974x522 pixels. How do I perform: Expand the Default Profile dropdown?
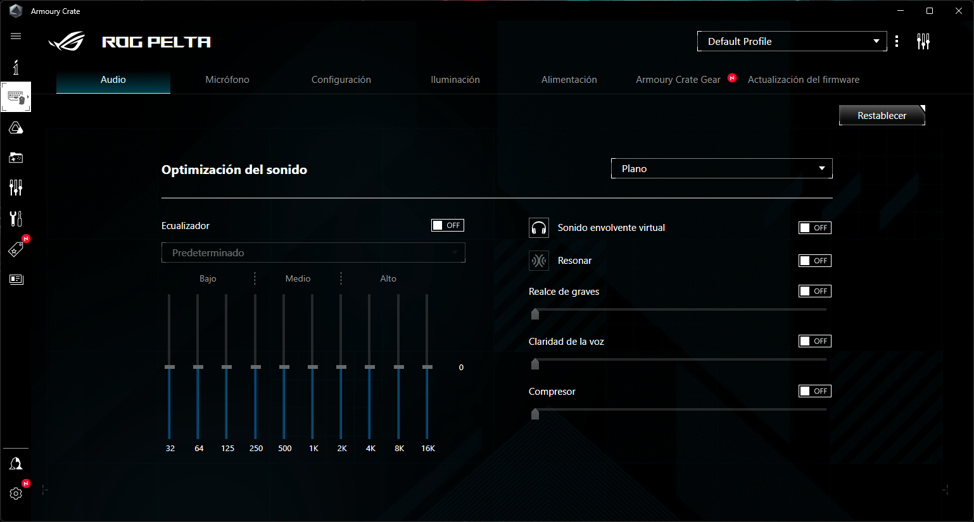click(792, 41)
